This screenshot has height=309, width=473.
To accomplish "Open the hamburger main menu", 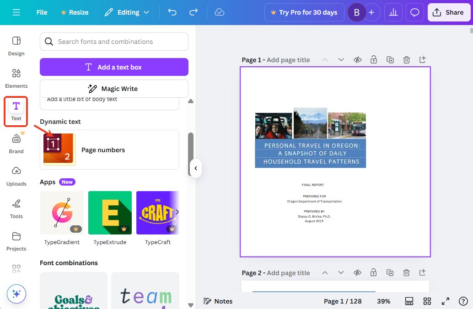I will click(16, 12).
